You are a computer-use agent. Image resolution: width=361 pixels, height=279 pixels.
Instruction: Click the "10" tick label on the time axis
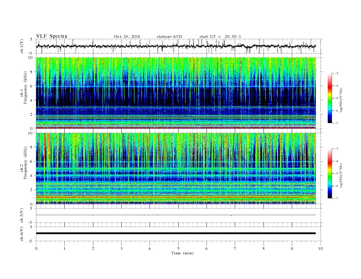320,248
